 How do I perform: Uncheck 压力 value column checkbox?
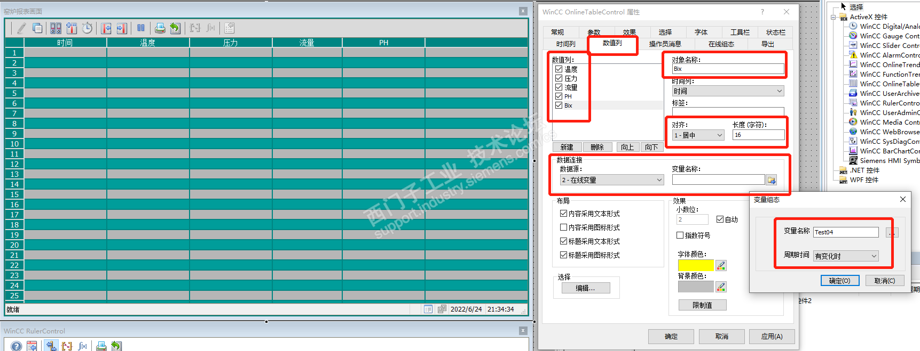(x=559, y=78)
